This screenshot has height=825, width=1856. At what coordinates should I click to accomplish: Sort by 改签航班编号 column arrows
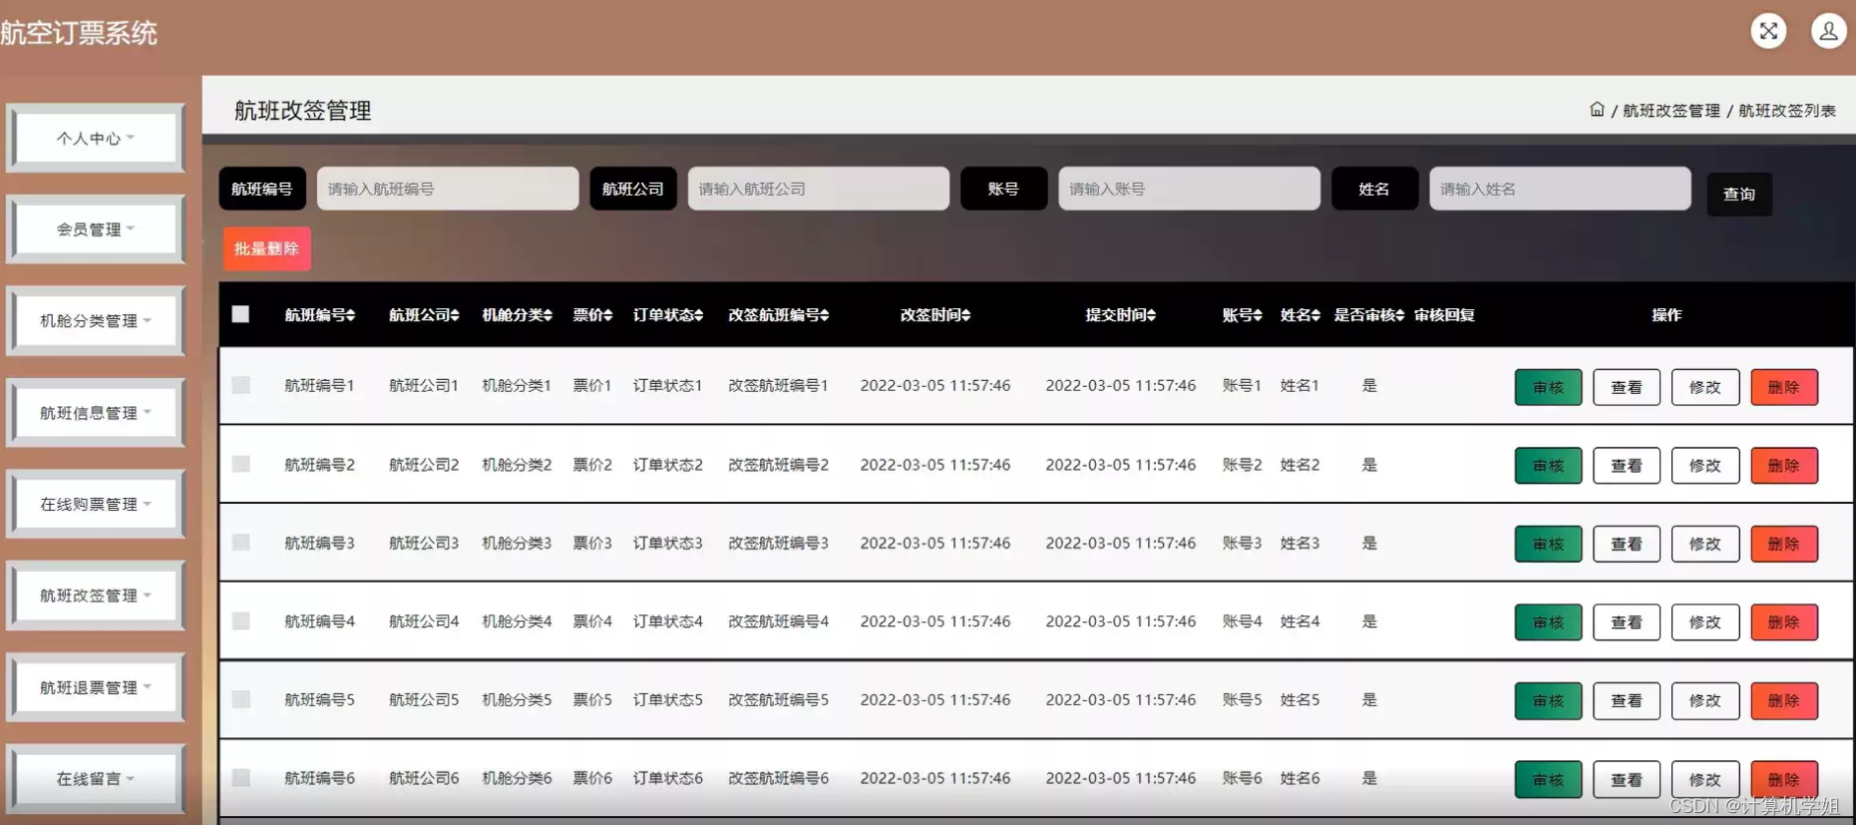824,315
